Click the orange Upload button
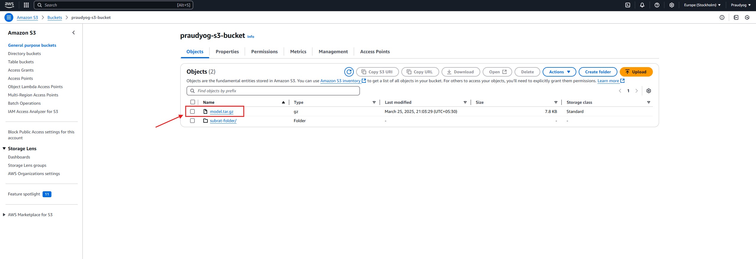This screenshot has width=756, height=259. [x=636, y=72]
